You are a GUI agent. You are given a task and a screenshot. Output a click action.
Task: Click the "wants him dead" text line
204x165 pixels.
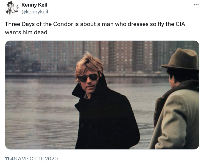point(26,32)
